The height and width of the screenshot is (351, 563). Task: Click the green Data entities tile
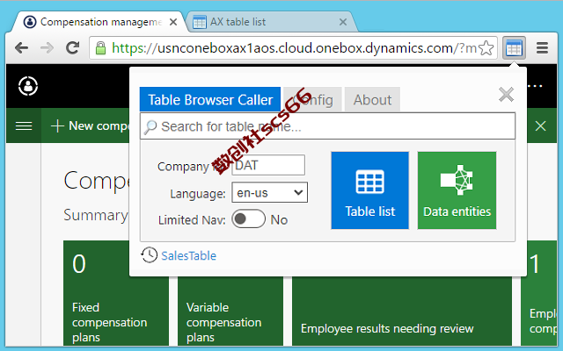tap(457, 190)
